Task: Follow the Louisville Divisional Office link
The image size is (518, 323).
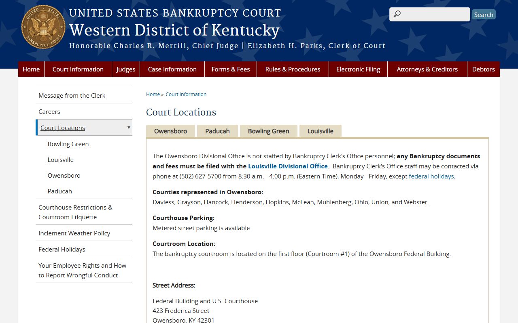Action: click(x=288, y=166)
